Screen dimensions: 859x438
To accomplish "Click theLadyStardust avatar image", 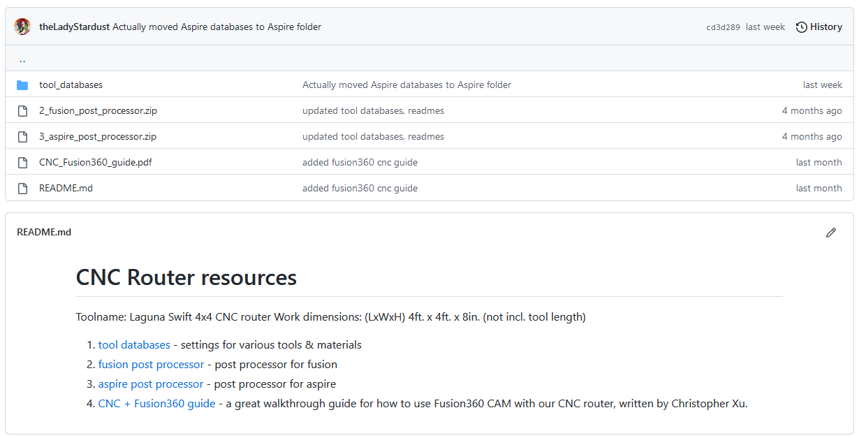I will [x=22, y=27].
